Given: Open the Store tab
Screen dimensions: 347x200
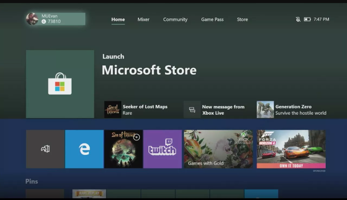Looking at the screenshot, I should point(242,20).
